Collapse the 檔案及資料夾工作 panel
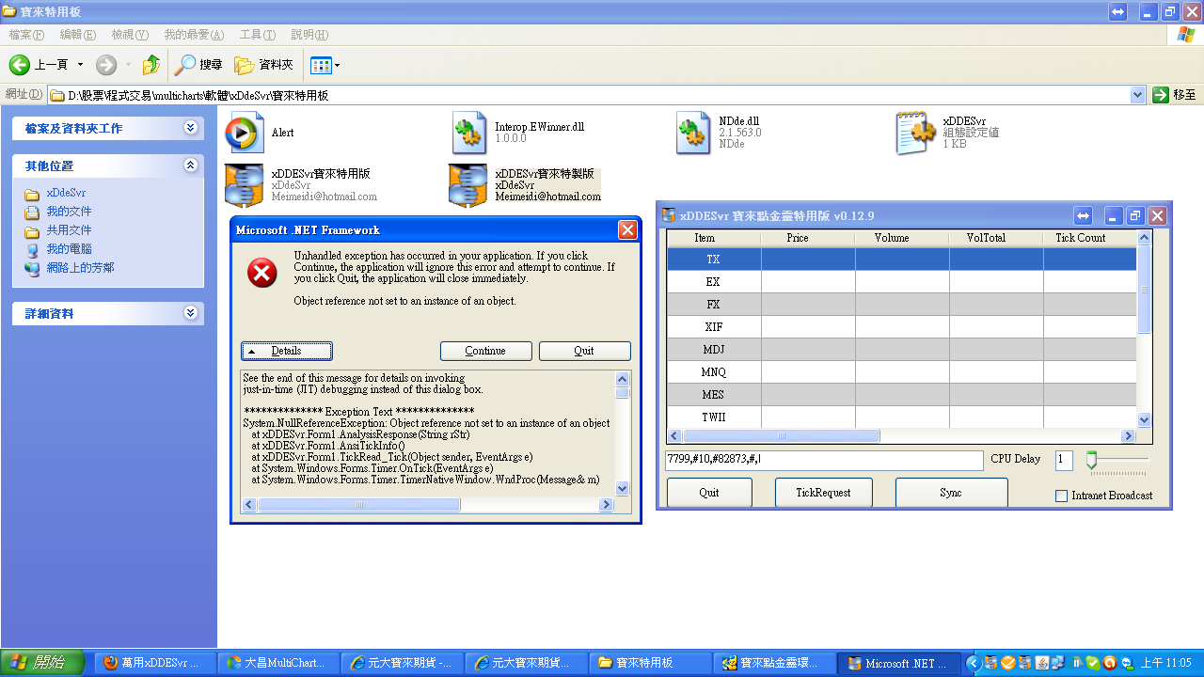 [x=191, y=128]
